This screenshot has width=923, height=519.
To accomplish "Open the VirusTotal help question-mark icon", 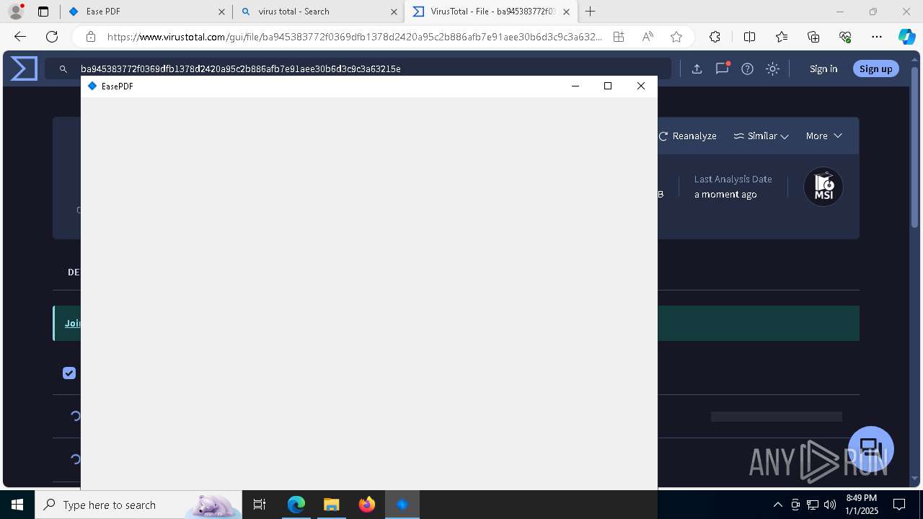I will [748, 68].
